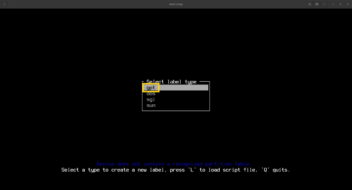Open the three-dot options menu
Image resolution: width=352 pixels, height=190 pixels.
click(x=324, y=4)
